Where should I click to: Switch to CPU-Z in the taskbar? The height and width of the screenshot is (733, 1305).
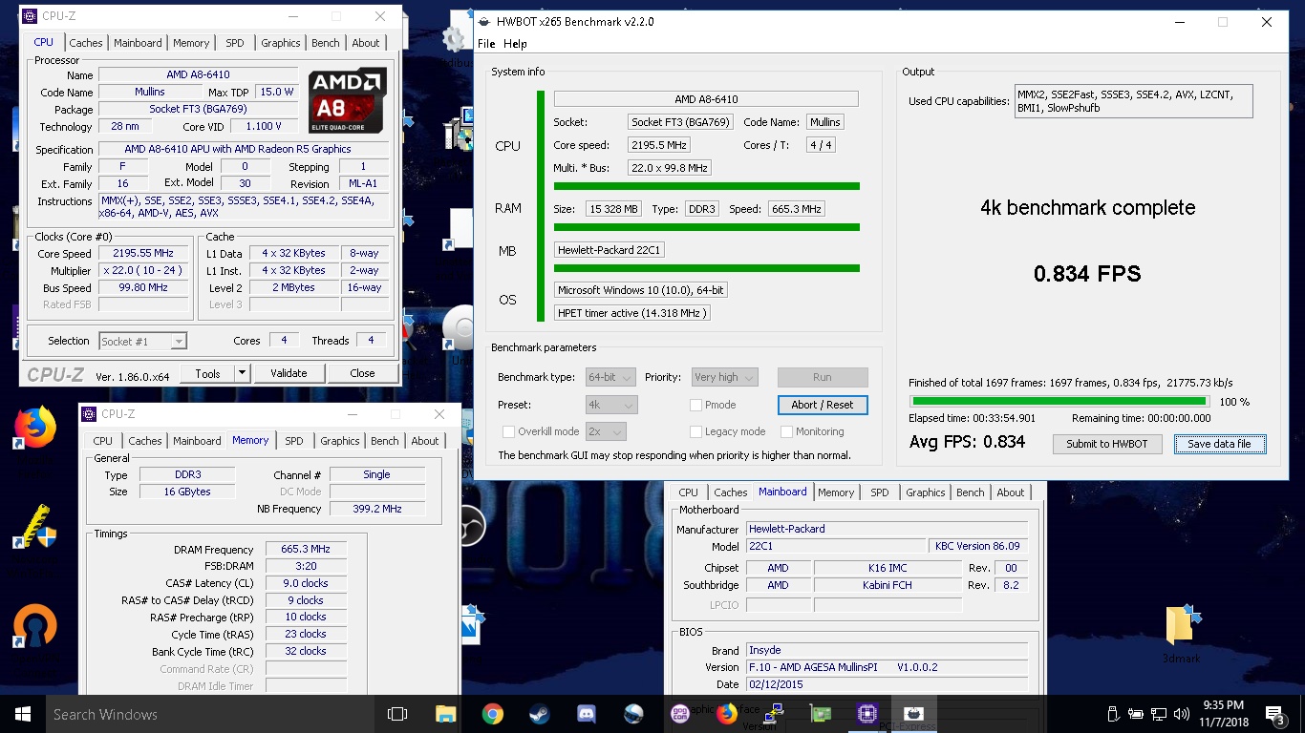[866, 714]
